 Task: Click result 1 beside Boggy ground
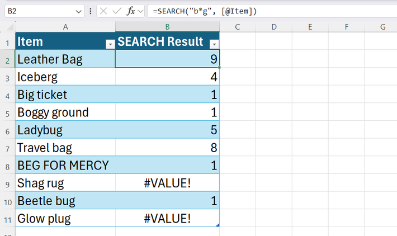(167, 112)
